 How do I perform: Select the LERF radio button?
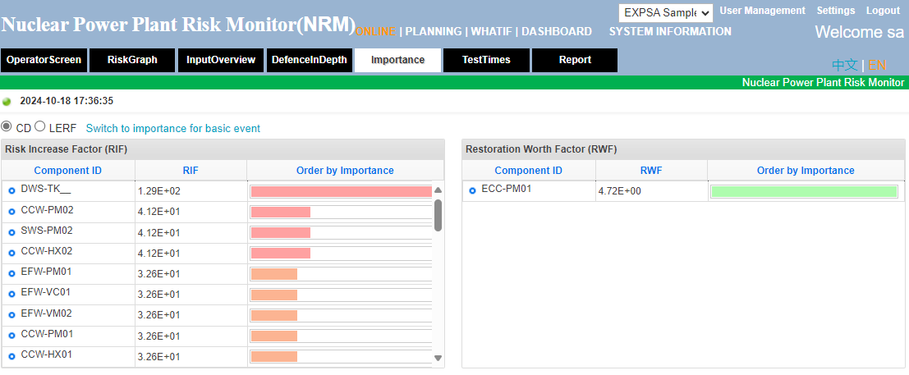(40, 126)
